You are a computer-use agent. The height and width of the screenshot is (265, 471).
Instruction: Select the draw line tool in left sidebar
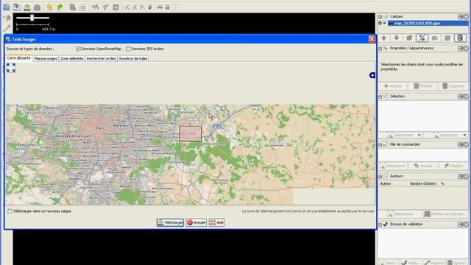(7, 29)
